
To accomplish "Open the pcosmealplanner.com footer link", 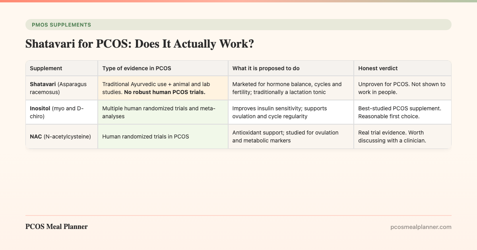I will (421, 227).
